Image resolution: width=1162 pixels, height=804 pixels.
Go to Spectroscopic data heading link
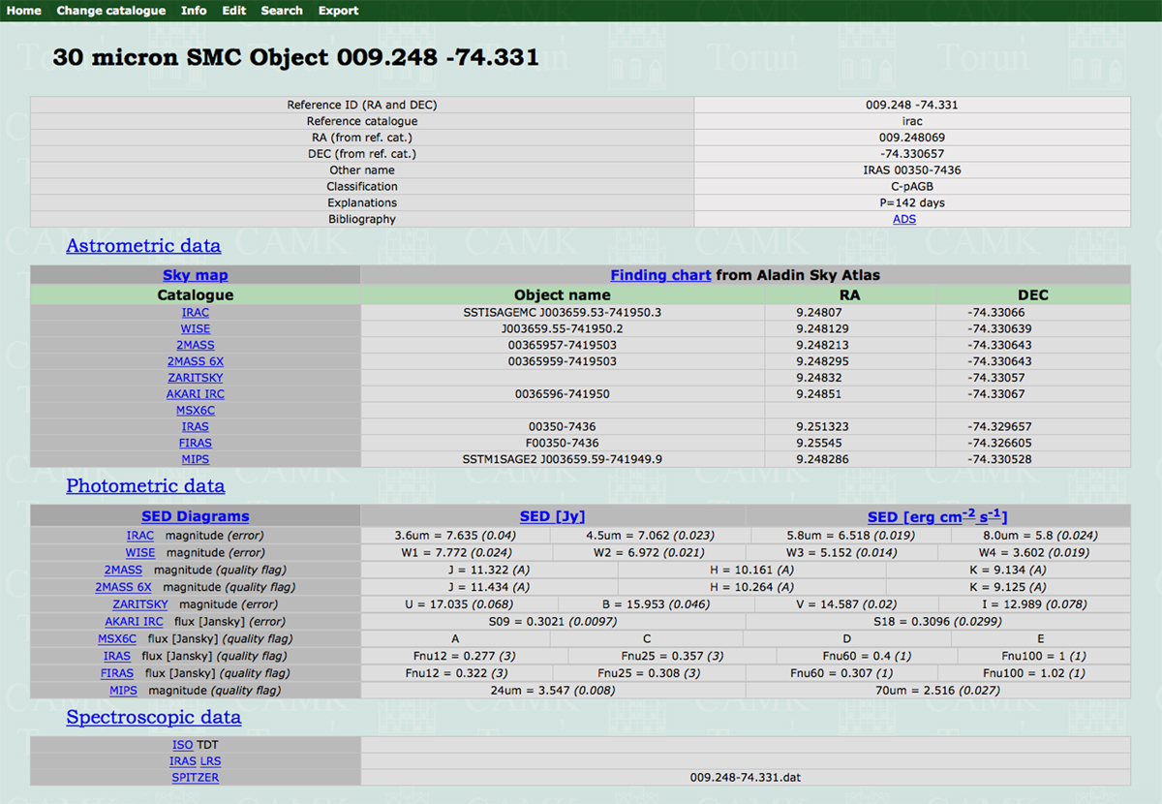tap(153, 718)
